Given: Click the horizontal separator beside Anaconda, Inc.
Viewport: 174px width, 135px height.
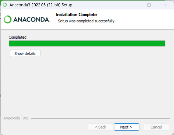Looking at the screenshot, I should [x=101, y=119].
